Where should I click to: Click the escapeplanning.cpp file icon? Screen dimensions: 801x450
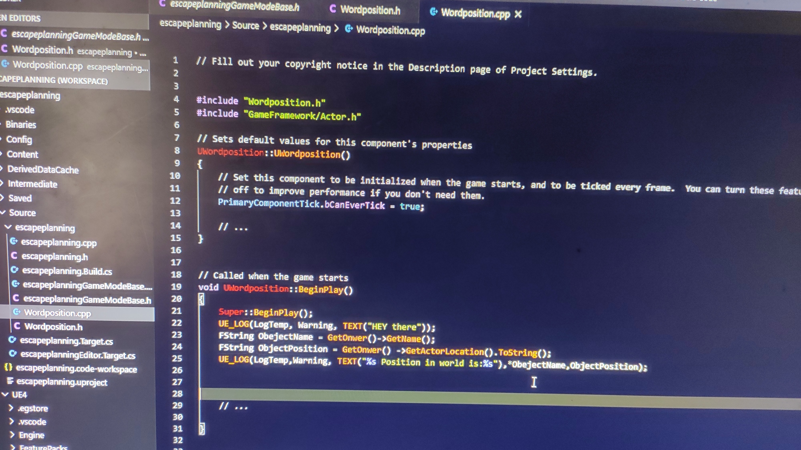(x=14, y=241)
